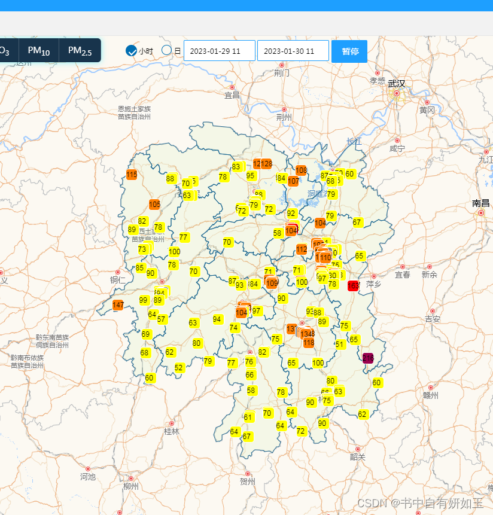Click the orange 105 station marker

point(155,205)
